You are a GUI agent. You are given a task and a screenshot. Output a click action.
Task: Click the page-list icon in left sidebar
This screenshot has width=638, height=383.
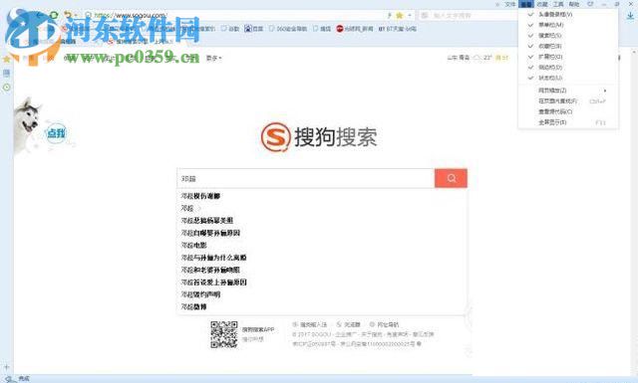point(7,73)
